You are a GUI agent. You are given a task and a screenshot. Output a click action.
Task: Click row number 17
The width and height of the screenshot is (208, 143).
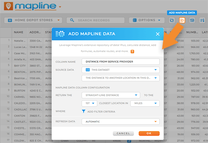point(8,140)
